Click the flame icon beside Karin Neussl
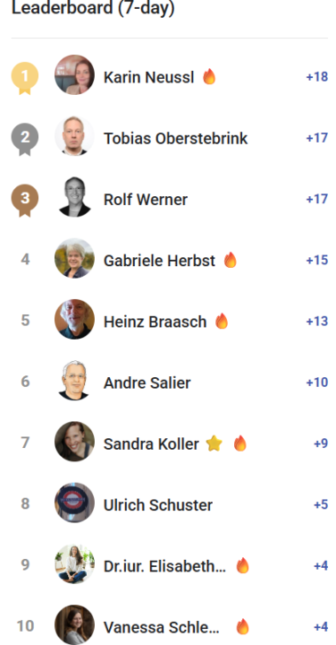The width and height of the screenshot is (336, 645). [209, 76]
